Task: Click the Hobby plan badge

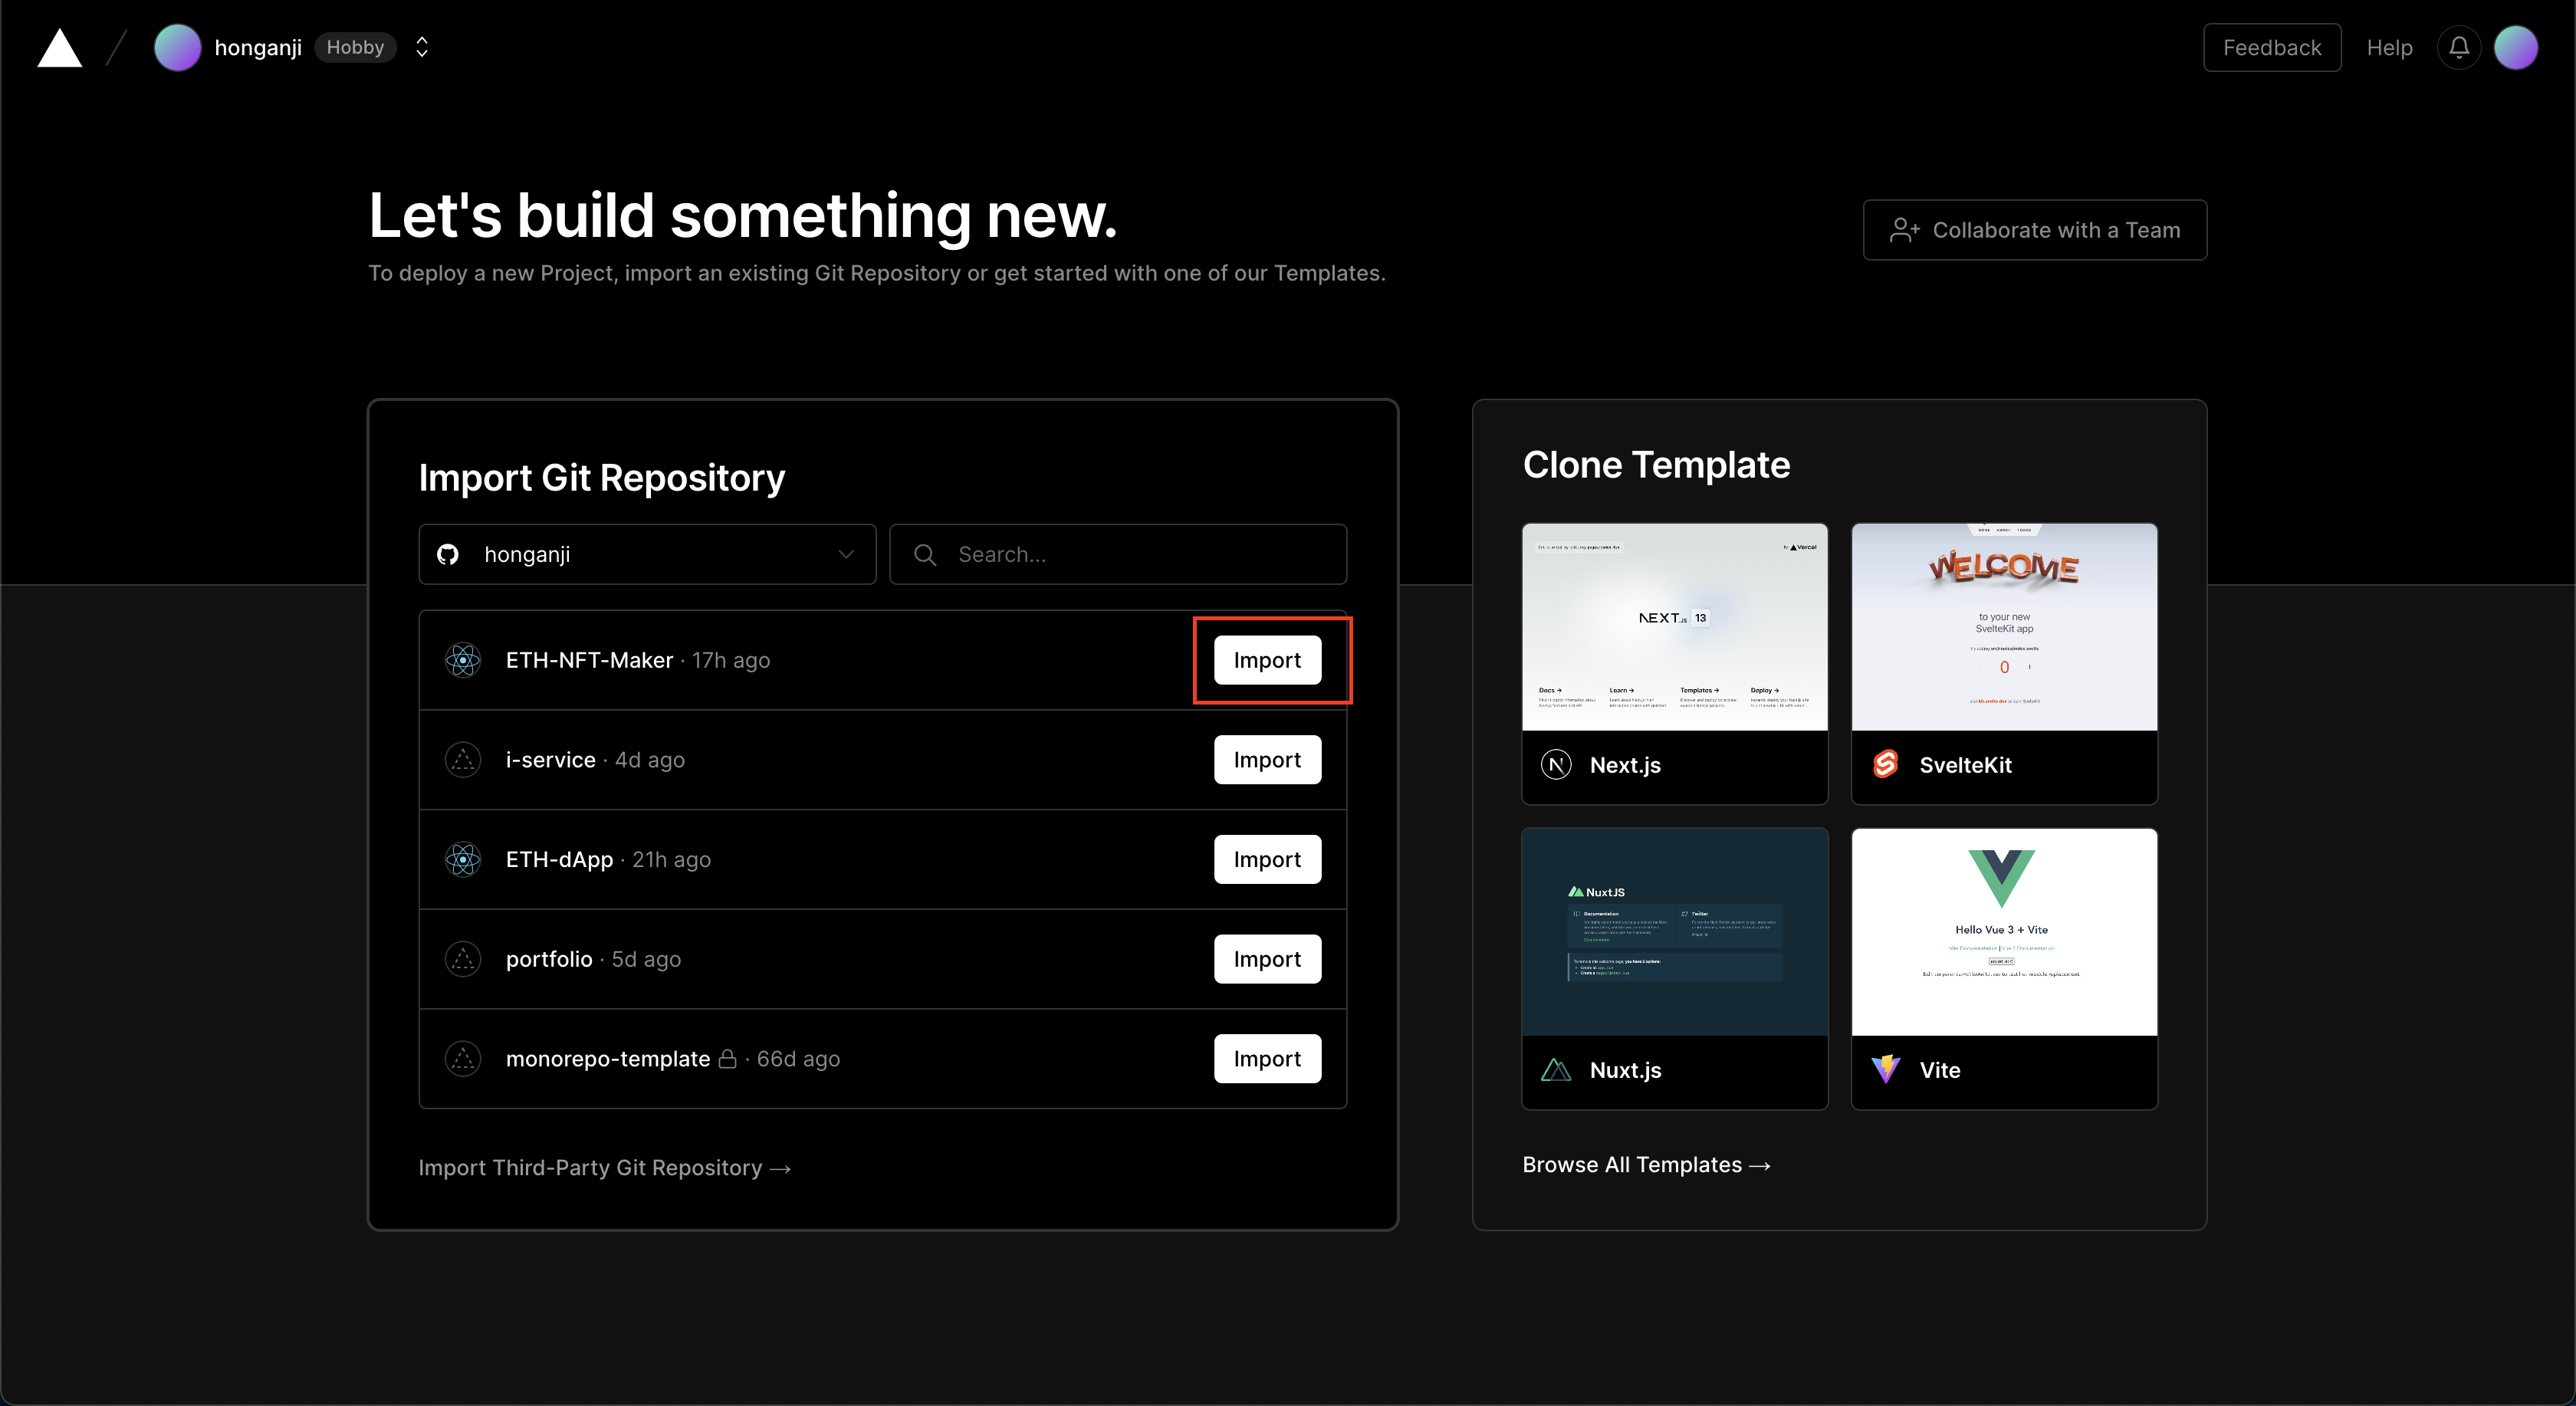Action: (x=355, y=47)
